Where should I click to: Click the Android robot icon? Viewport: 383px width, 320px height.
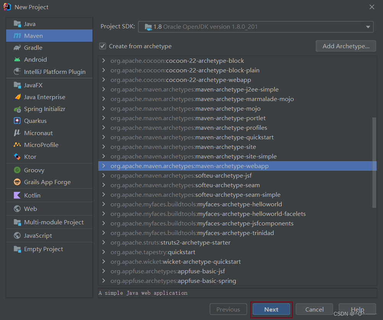17,59
